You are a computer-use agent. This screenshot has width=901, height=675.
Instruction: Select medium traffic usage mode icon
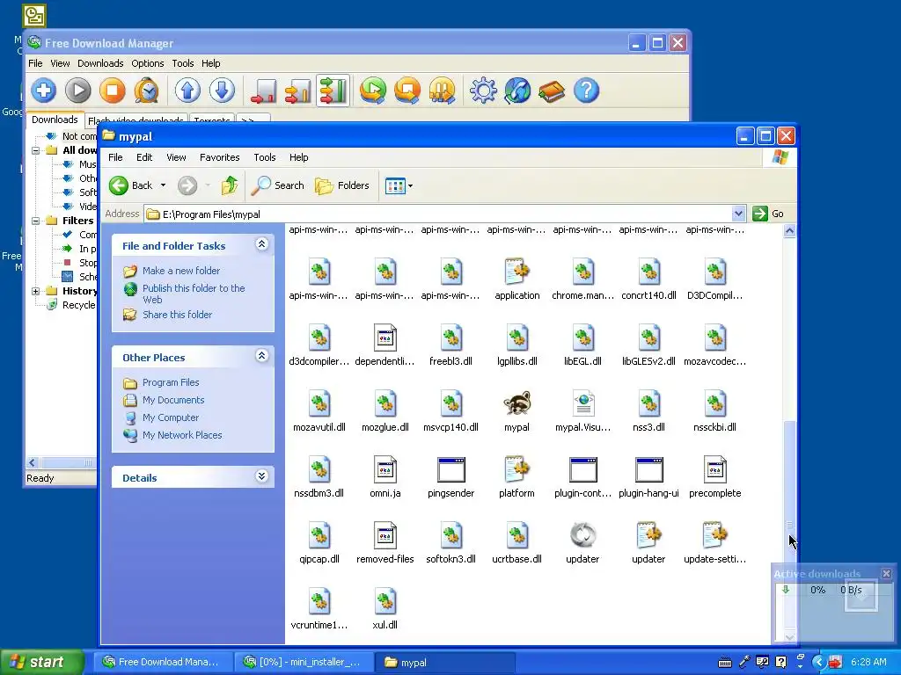(298, 91)
